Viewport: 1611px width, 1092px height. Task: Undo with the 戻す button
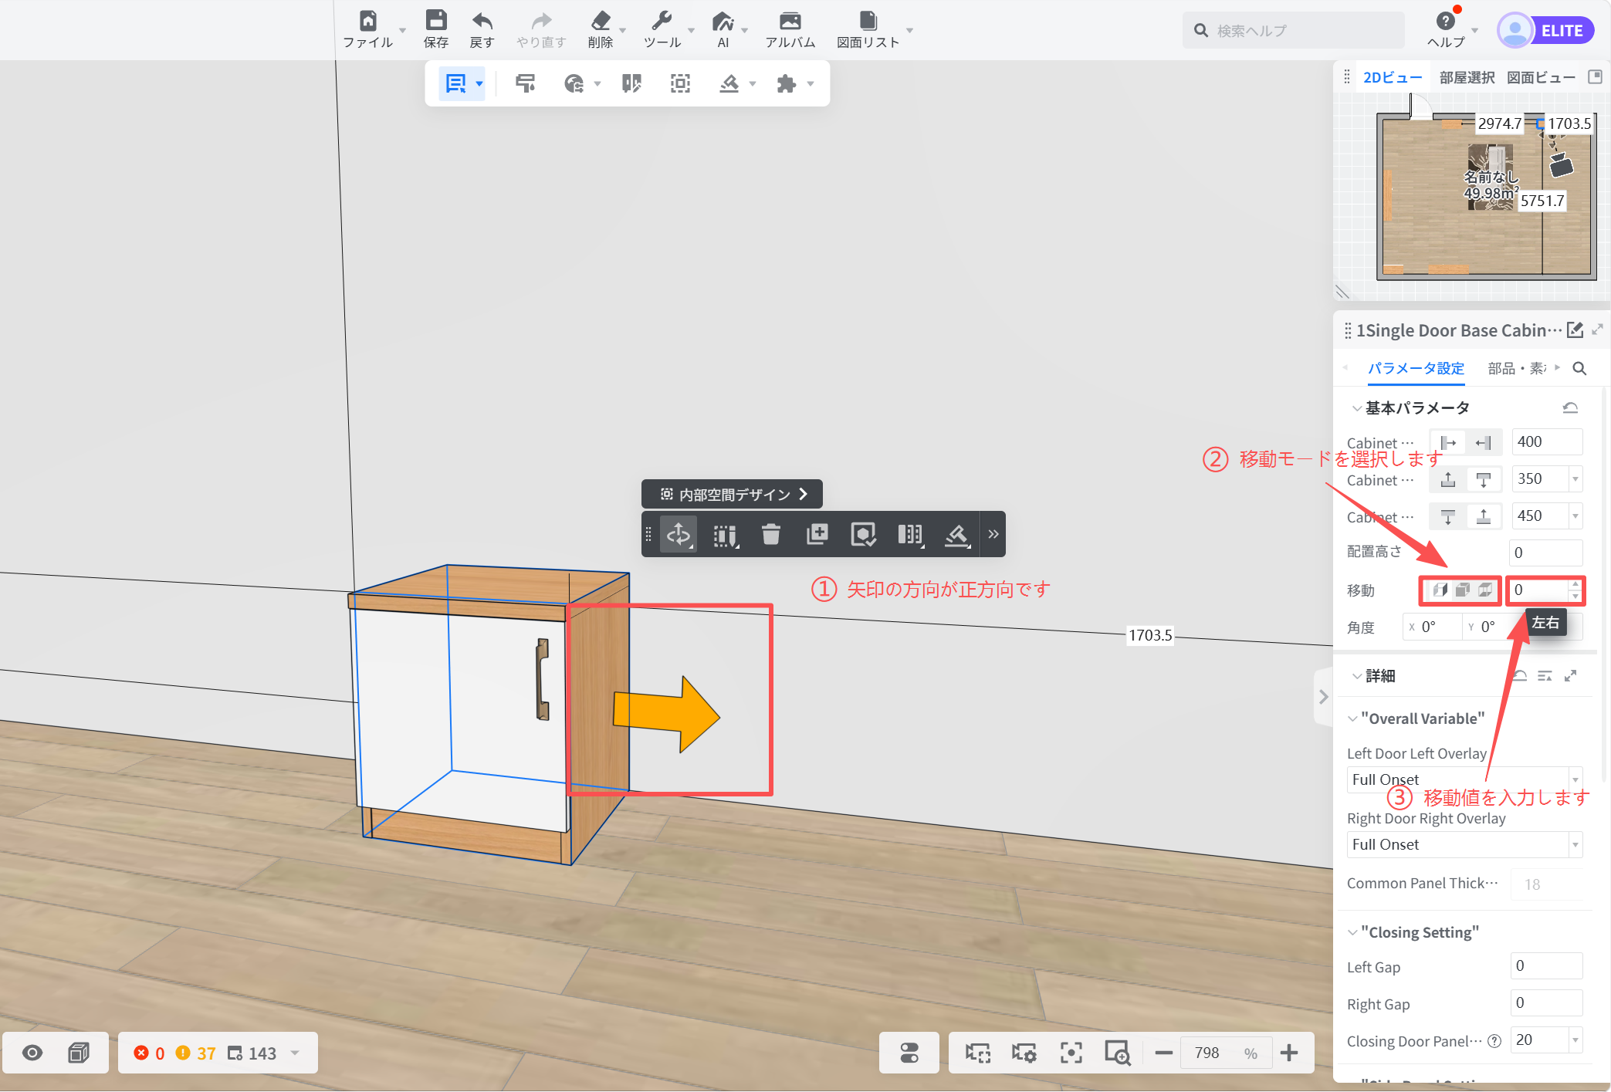[482, 29]
